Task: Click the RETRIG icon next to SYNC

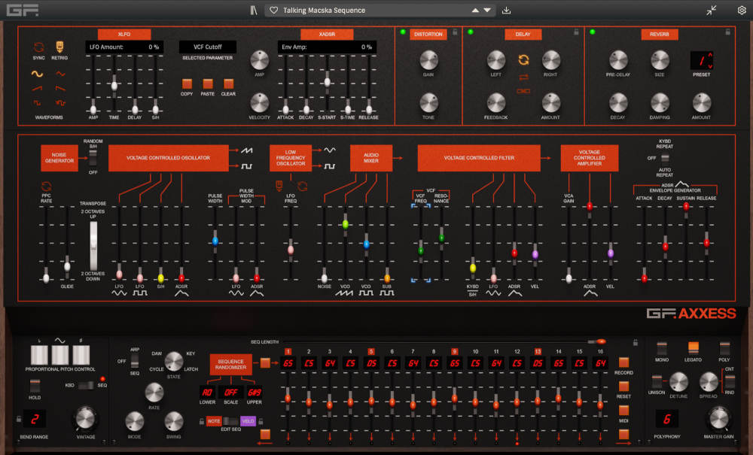Action: tap(59, 47)
